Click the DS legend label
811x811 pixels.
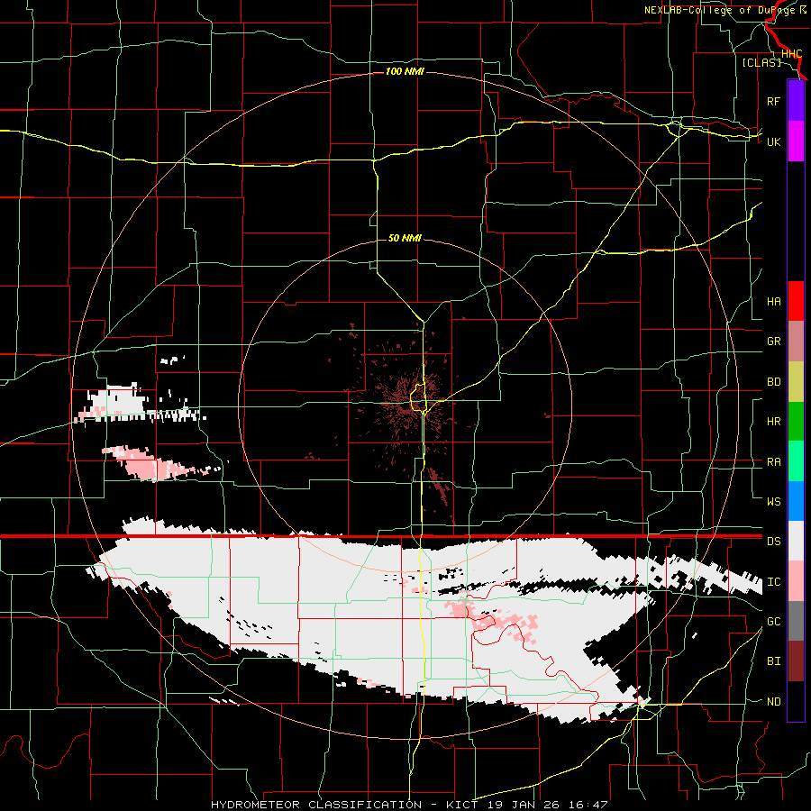click(x=774, y=542)
